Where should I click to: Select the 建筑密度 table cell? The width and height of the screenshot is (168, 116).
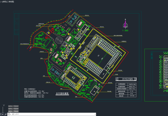pos(122,94)
